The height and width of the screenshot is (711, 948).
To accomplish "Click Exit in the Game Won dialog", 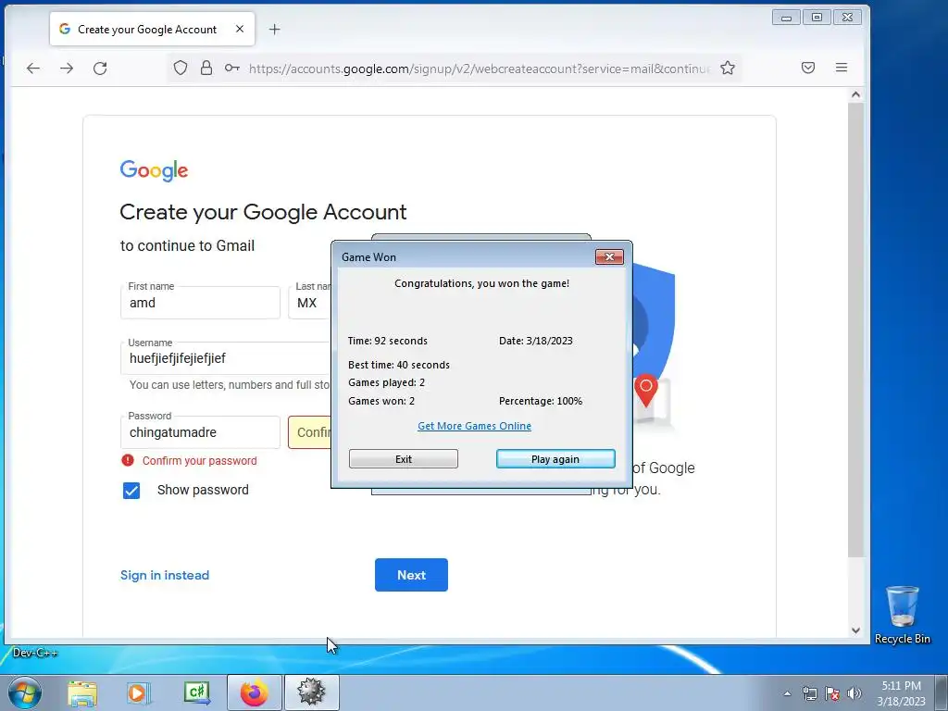I will tap(404, 459).
